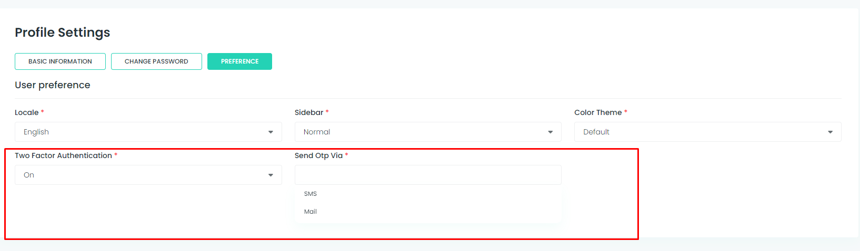Click the Locale field label
This screenshot has height=251, width=860.
[x=27, y=112]
